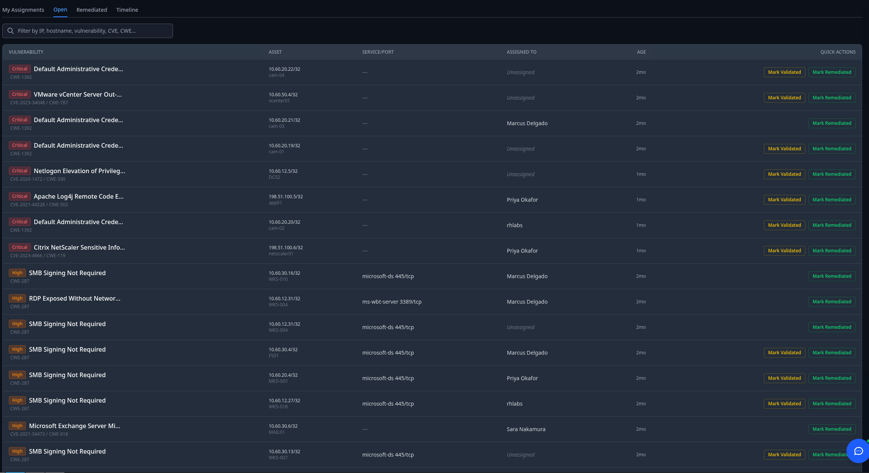Screen dimensions: 869x473
Task: Sort by the Age column header
Action: point(641,52)
